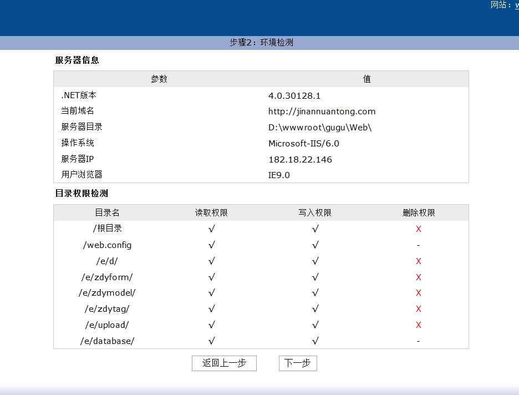
Task: Click the red X delete mark for /e/d/
Action: [x=418, y=261]
